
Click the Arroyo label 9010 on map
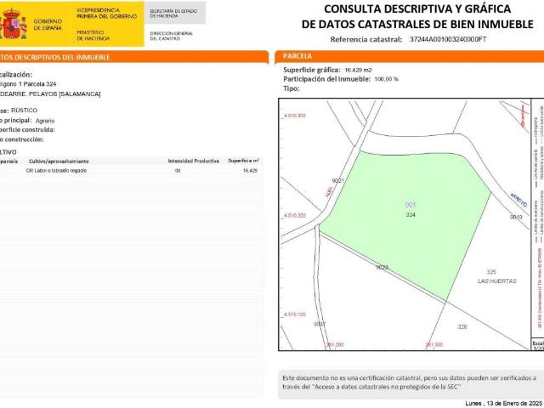coord(516,217)
